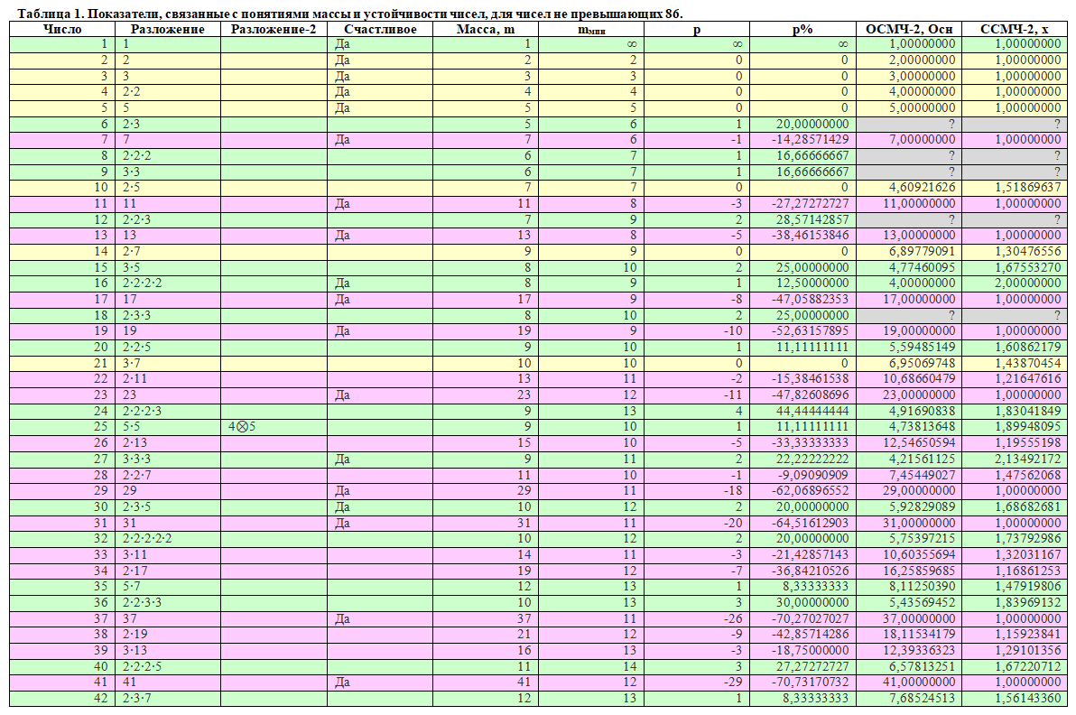
Task: Click the "Число" column header
Action: 61,29
